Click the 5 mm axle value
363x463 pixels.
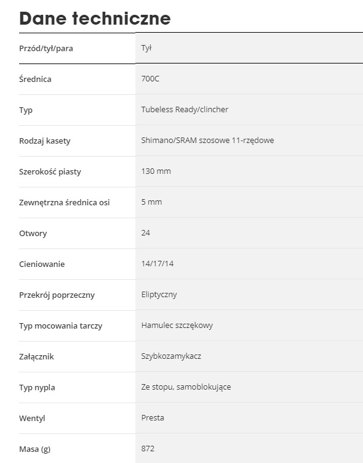[x=151, y=202]
